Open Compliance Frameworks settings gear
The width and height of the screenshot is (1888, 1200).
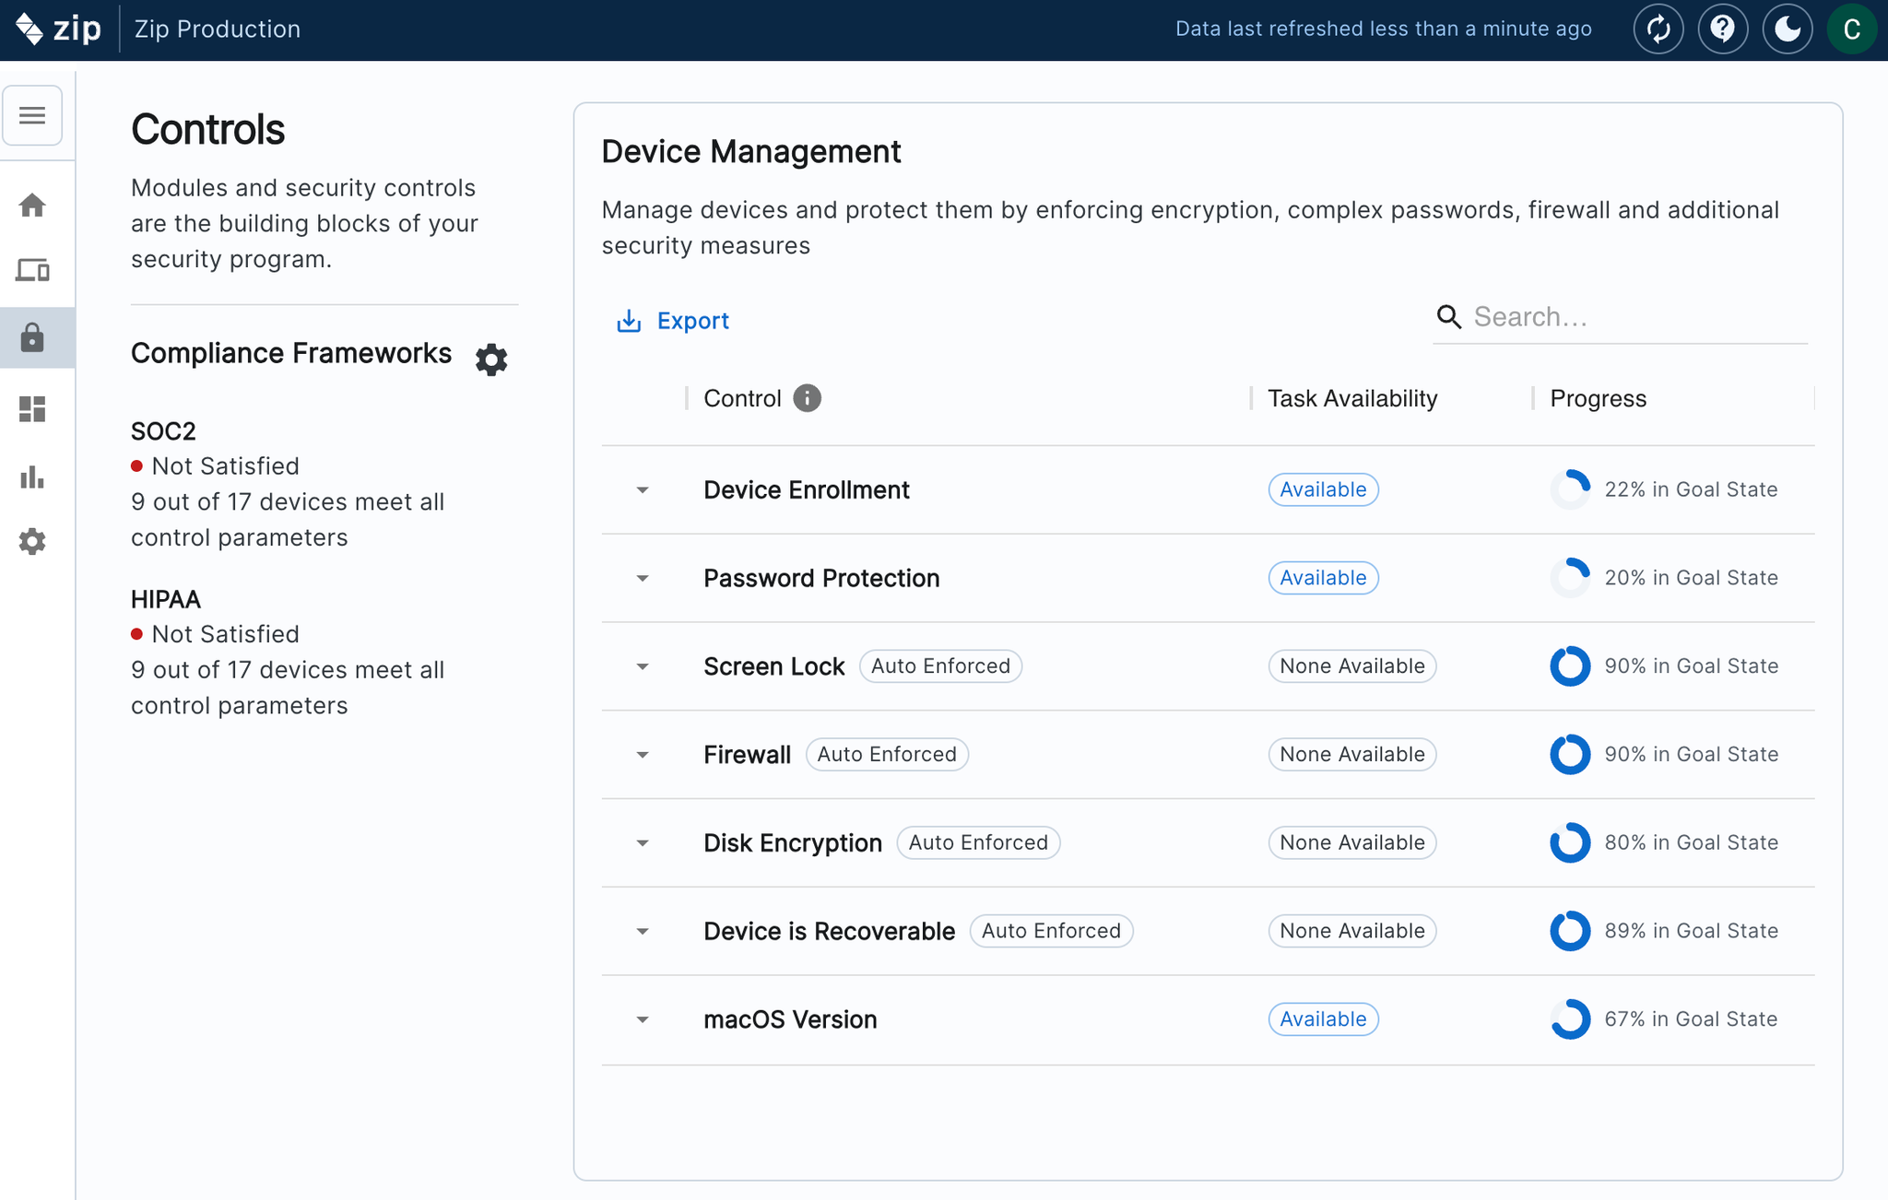[x=491, y=359]
